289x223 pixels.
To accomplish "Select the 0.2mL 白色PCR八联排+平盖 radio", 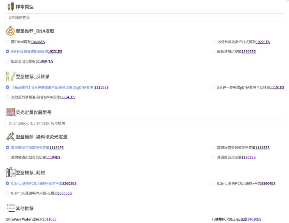I will [x=213, y=183].
